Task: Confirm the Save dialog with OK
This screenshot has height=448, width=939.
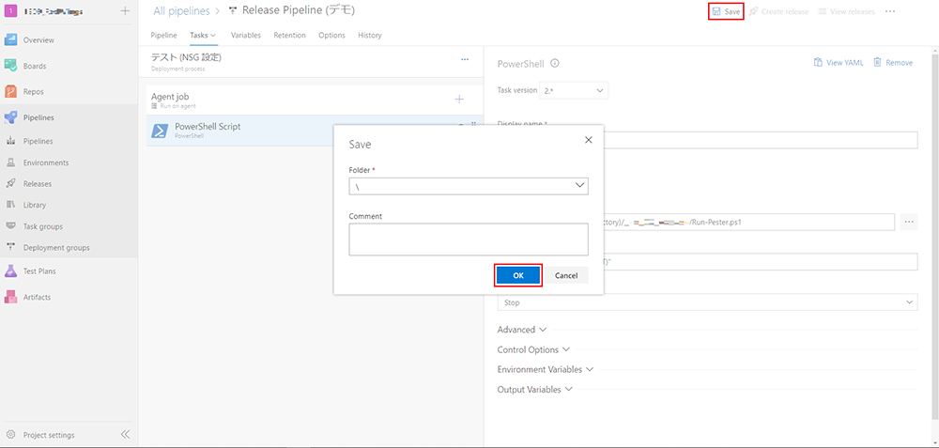Action: pyautogui.click(x=518, y=275)
